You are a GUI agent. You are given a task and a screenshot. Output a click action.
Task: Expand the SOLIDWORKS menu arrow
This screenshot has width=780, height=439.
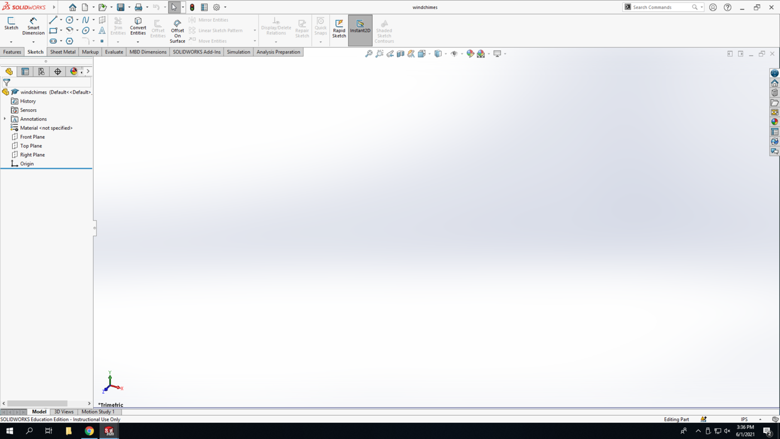54,7
